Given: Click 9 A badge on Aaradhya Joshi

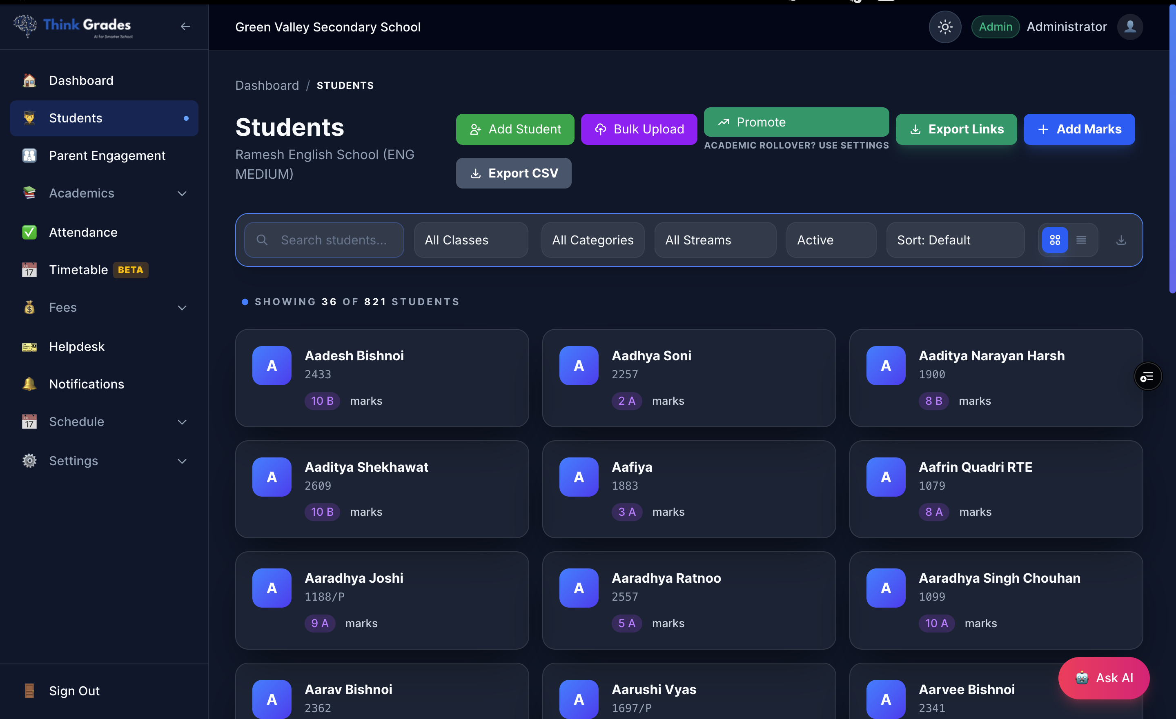Looking at the screenshot, I should click(320, 624).
